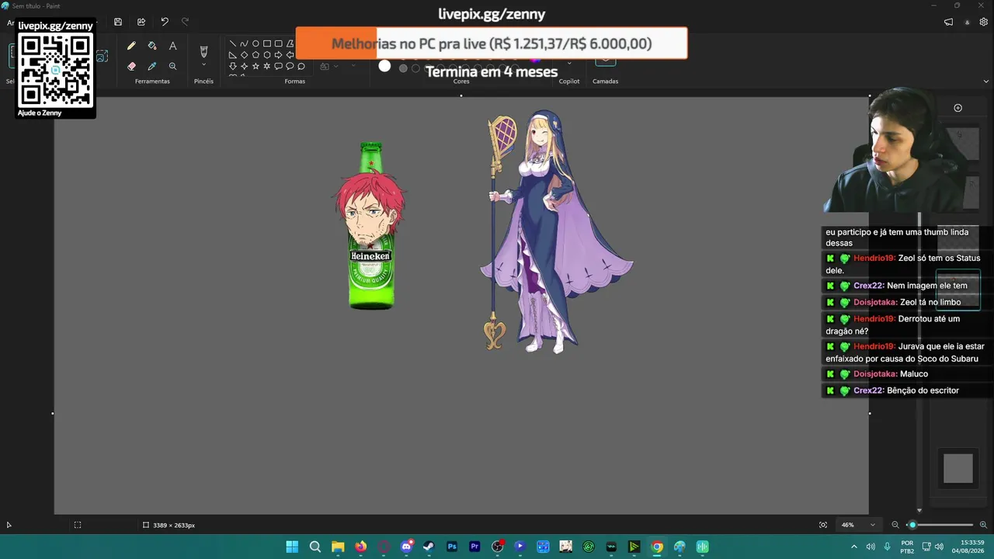The image size is (994, 559).
Task: Click the Share icon in Paint's title bar
Action: (141, 23)
